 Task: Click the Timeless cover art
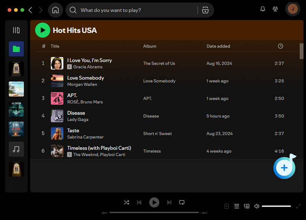[57, 151]
